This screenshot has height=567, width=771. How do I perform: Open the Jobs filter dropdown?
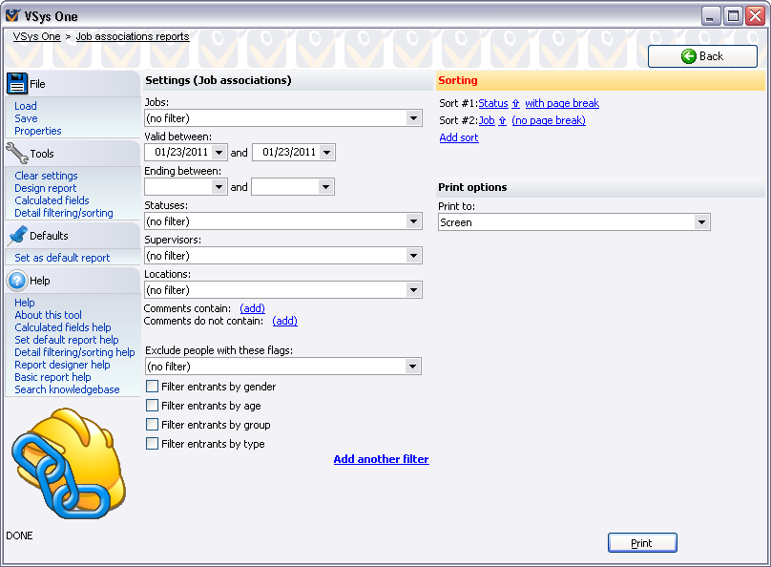(x=413, y=118)
